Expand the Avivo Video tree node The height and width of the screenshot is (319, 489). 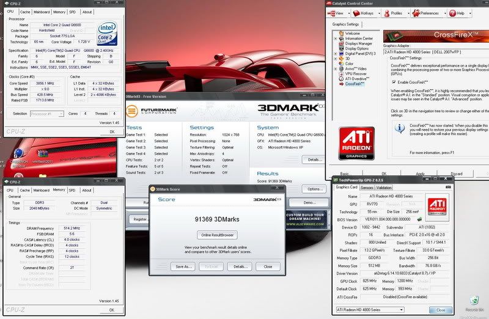pos(336,69)
